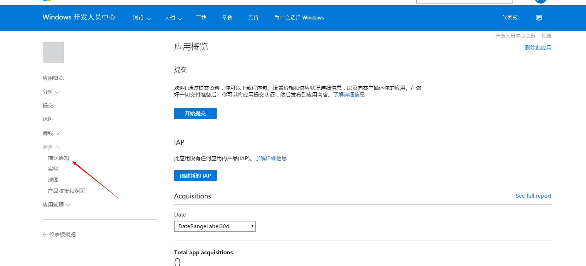Screen dimensions: 586x266
Task: Go back to 仪表板概览
Action: point(59,235)
